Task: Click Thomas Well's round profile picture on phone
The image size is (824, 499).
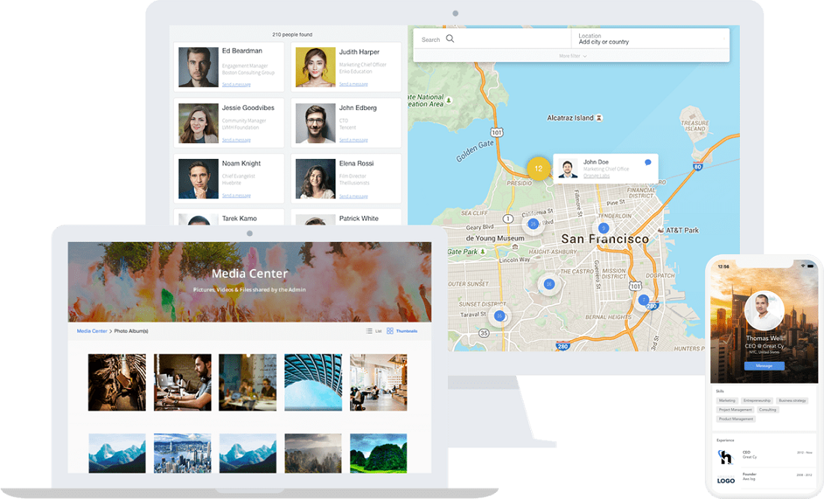Action: pyautogui.click(x=764, y=311)
